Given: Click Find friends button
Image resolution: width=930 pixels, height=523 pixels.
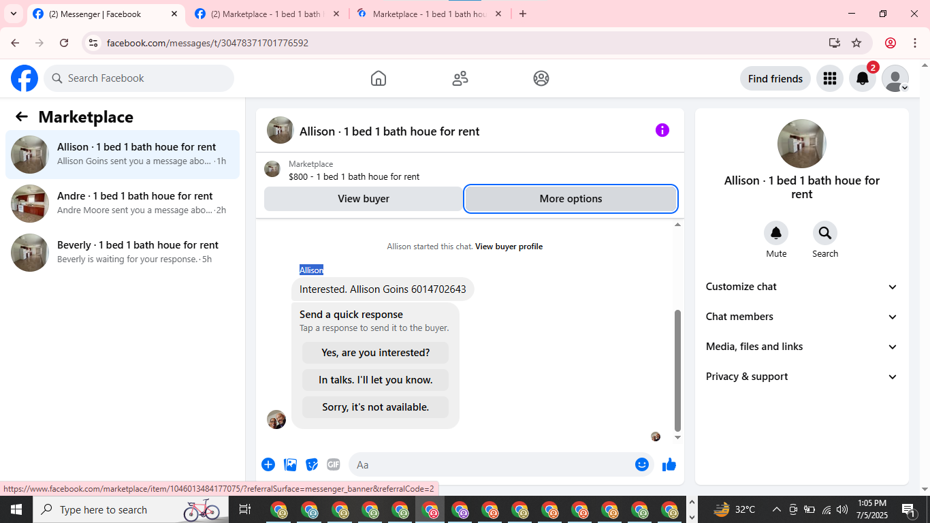Looking at the screenshot, I should (775, 78).
